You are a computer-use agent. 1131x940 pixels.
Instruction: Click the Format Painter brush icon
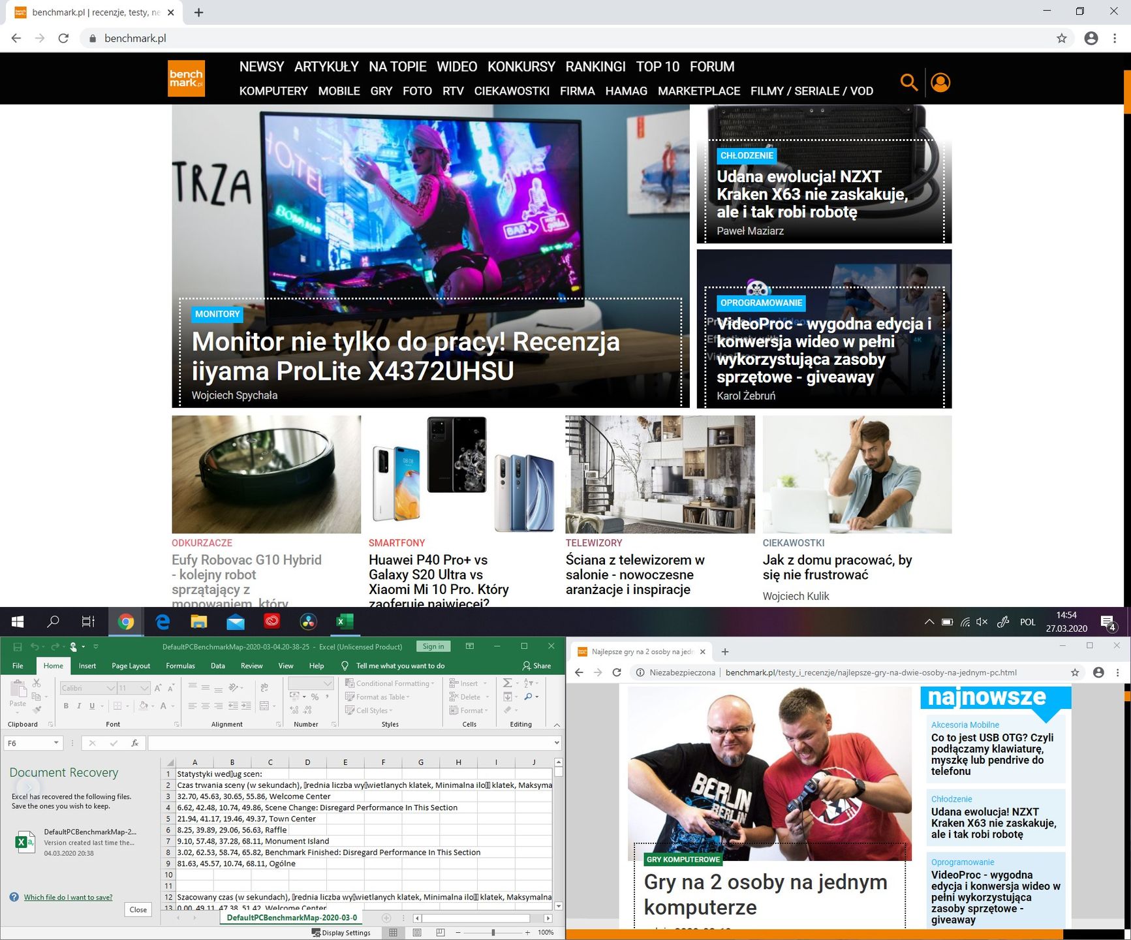37,710
